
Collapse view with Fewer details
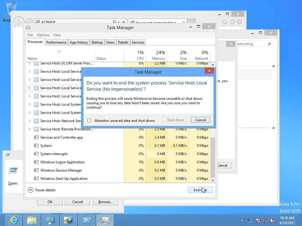42,190
